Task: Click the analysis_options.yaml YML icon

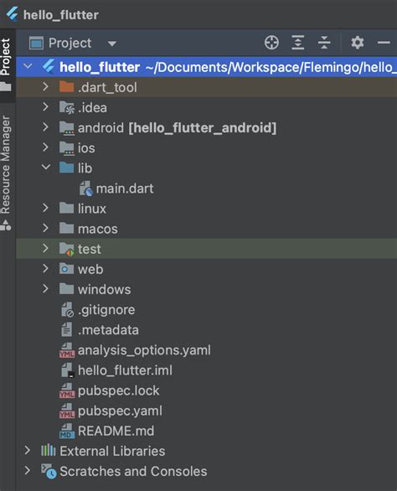Action: click(x=67, y=350)
